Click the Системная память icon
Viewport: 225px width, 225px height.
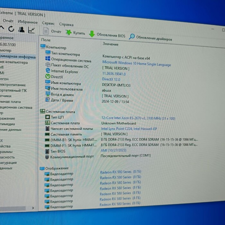(x=47, y=134)
